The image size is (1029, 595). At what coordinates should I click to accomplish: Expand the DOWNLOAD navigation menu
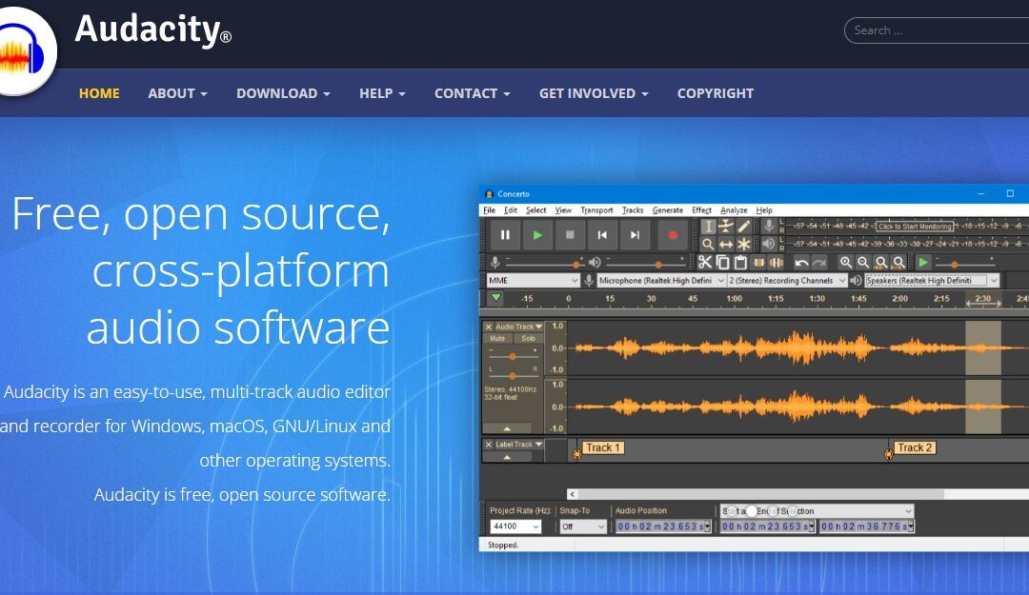pos(283,93)
